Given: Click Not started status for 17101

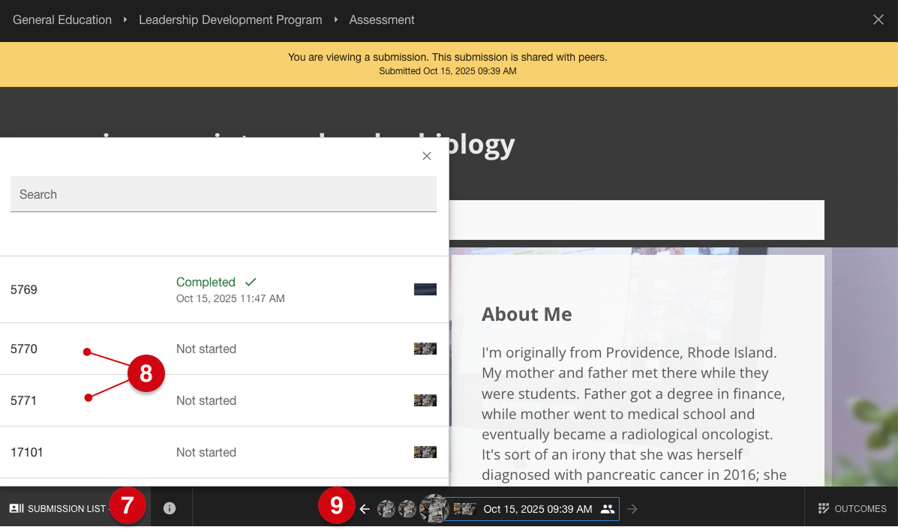Looking at the screenshot, I should tap(206, 452).
